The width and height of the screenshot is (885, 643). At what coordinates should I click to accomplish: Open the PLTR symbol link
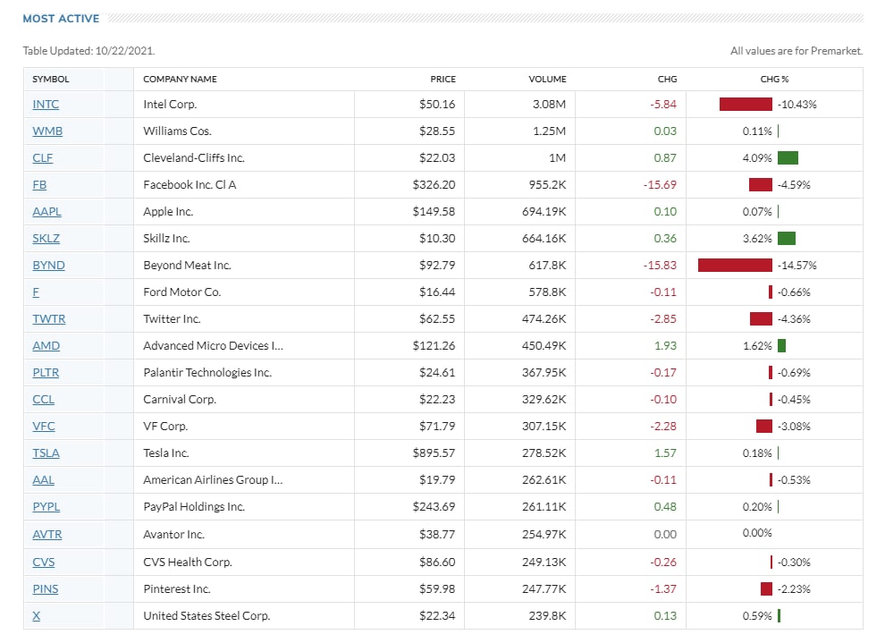point(46,373)
